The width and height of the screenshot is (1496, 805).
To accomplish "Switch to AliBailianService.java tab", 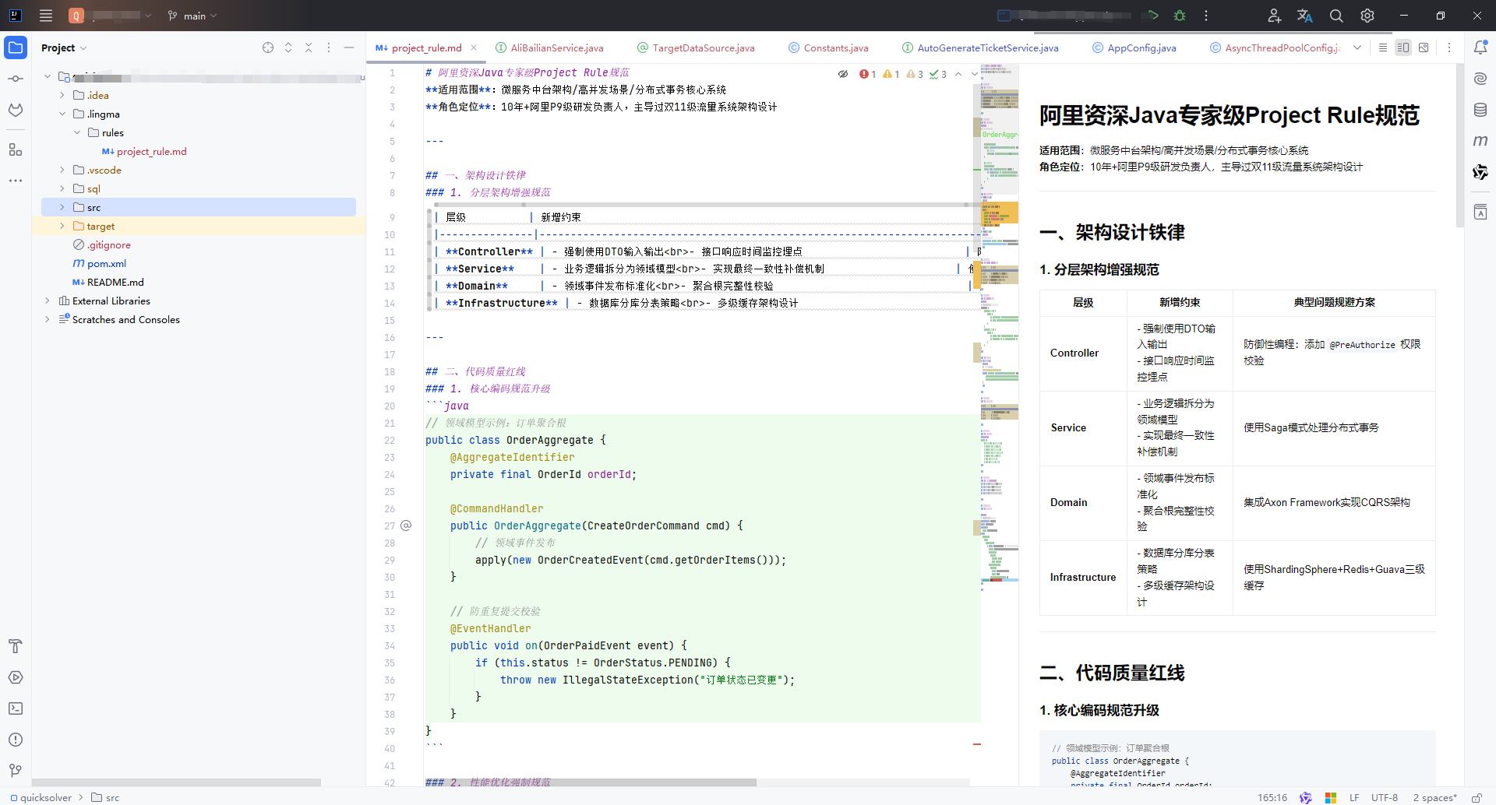I will 550,47.
